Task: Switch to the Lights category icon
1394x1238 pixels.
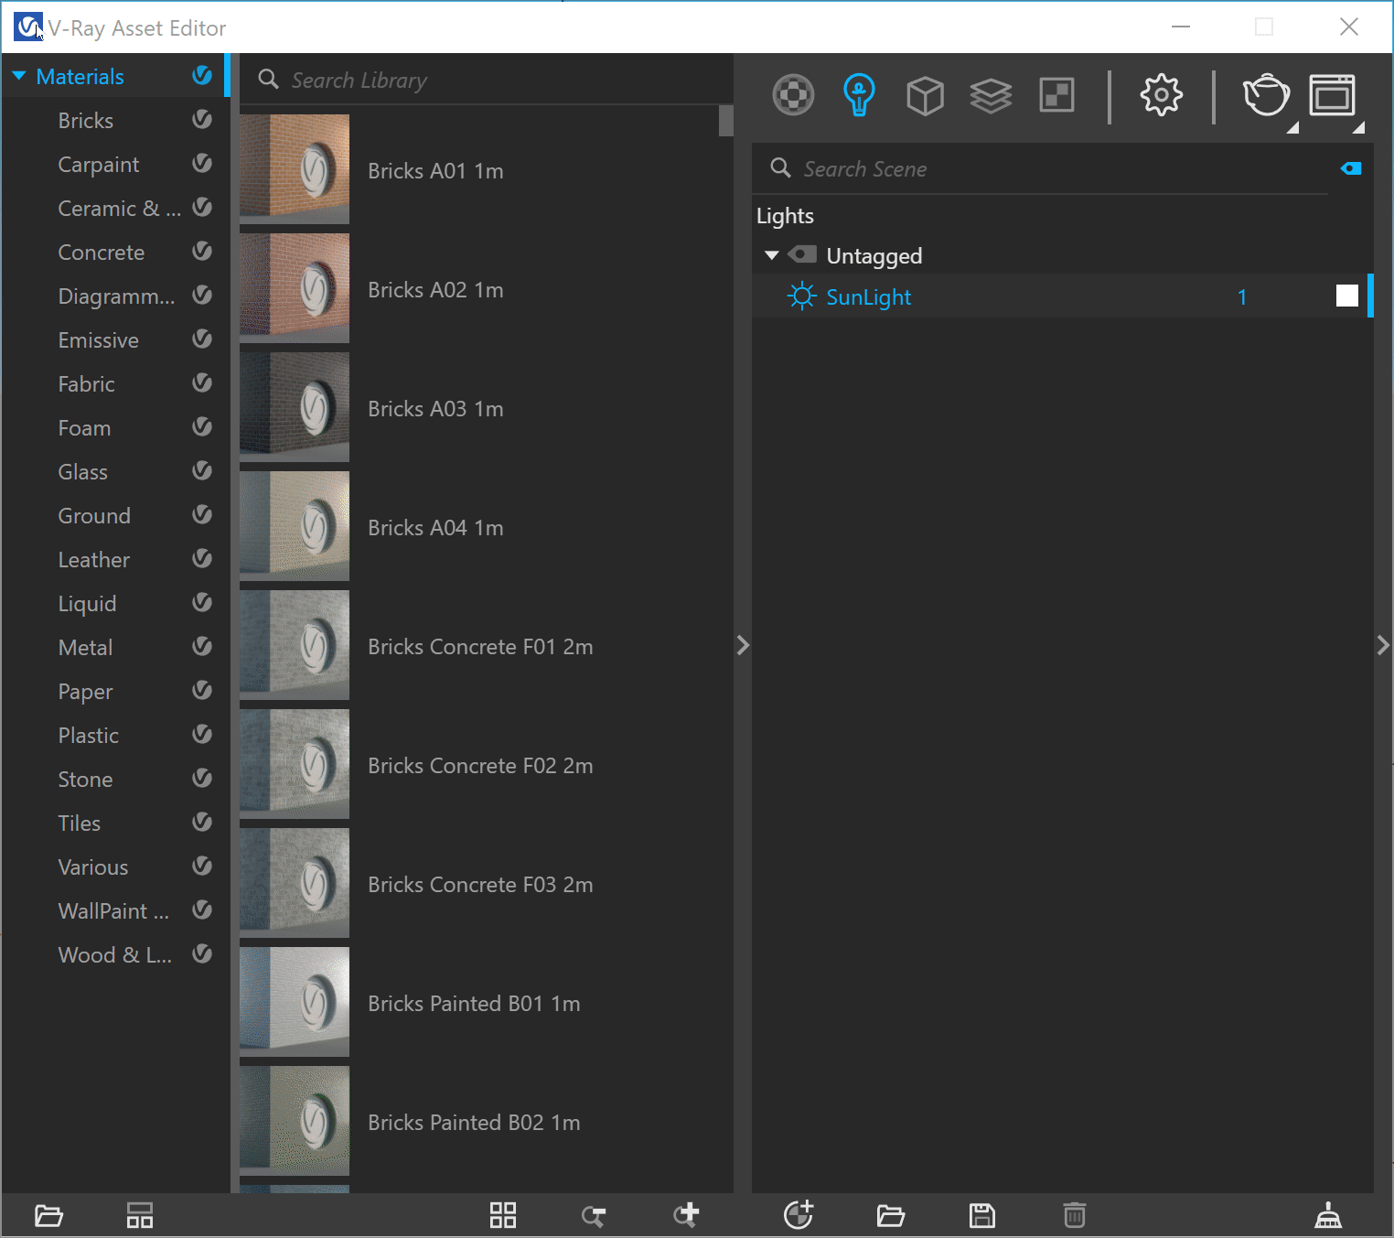Action: [859, 95]
